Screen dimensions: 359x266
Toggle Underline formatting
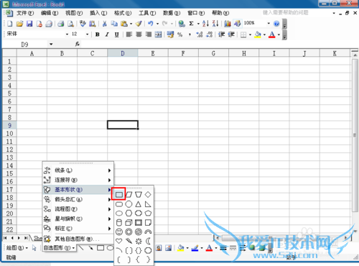[116, 35]
